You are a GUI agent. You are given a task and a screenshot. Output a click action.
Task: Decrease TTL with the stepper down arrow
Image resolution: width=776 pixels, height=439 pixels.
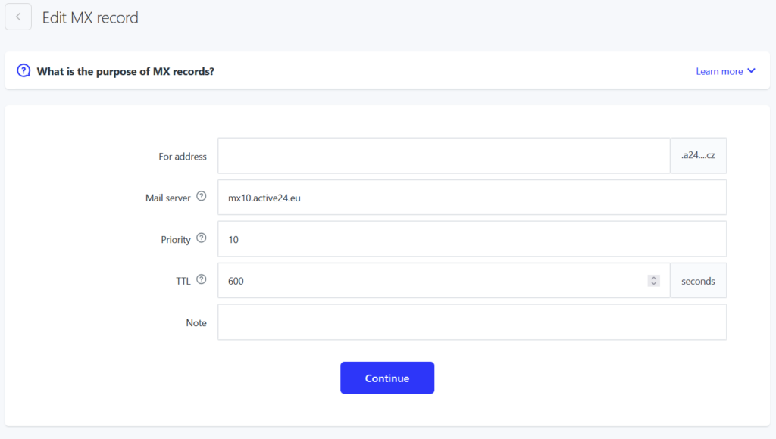point(654,284)
